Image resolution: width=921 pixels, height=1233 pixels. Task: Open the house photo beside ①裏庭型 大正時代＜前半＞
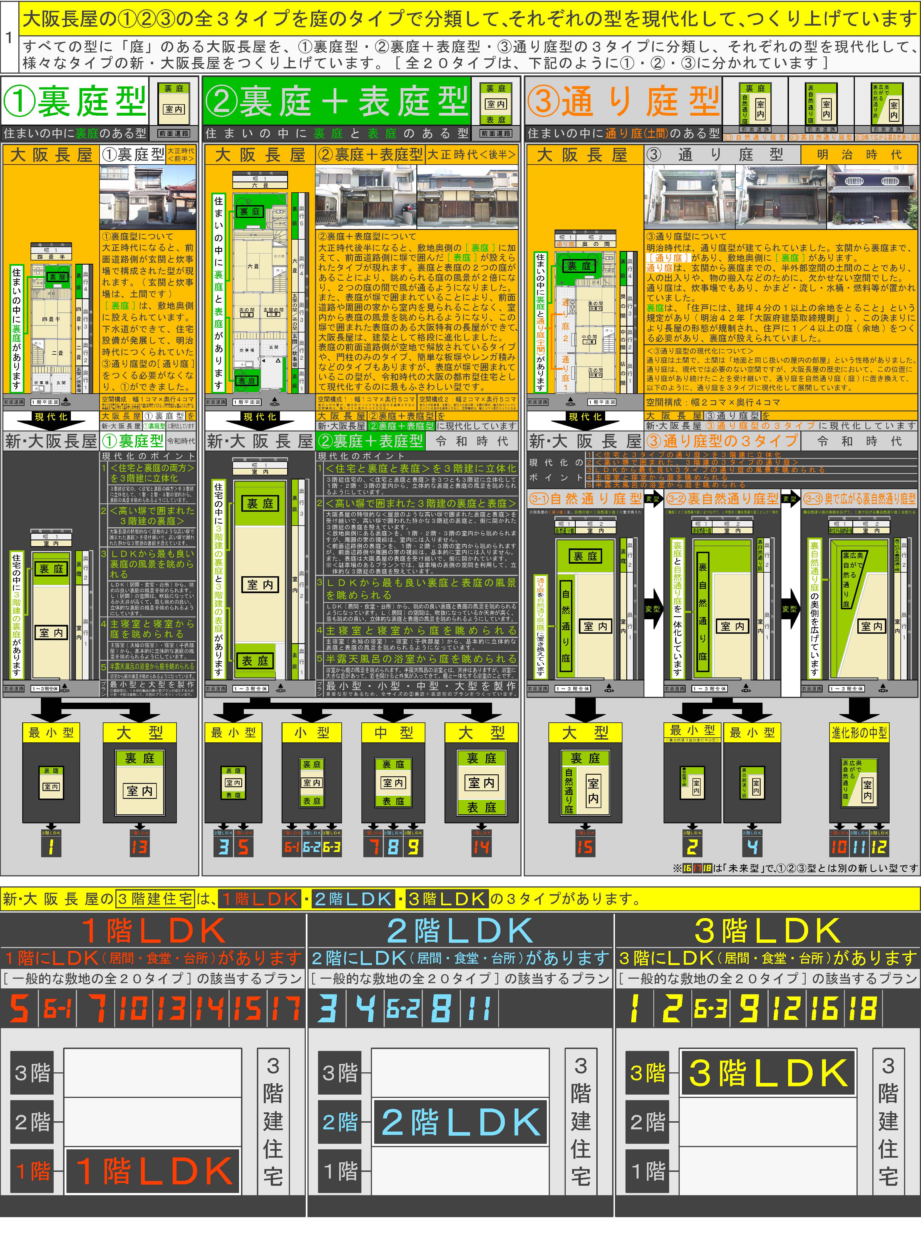pyautogui.click(x=148, y=197)
